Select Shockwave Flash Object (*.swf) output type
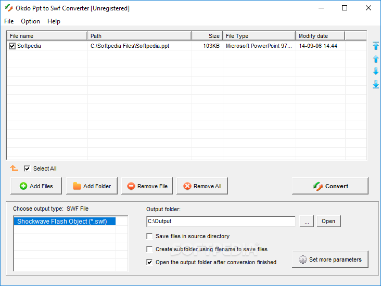Viewport: 381px width, 286px height. click(x=65, y=222)
